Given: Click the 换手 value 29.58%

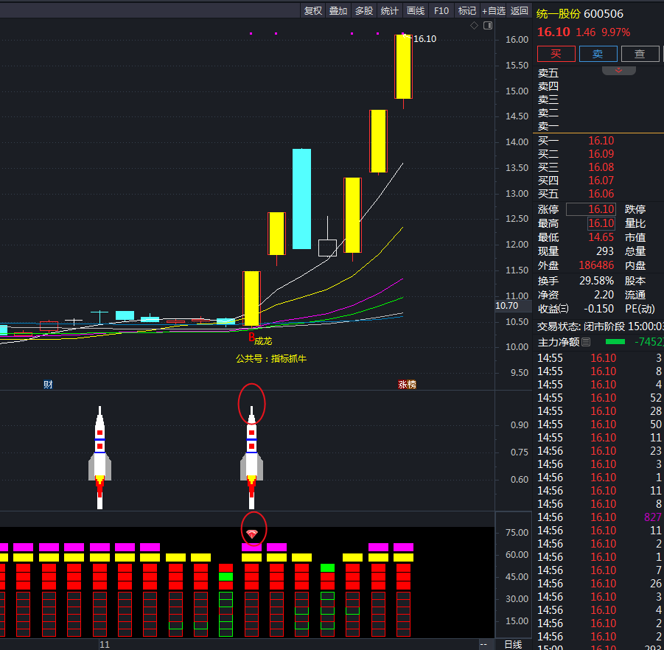Looking at the screenshot, I should point(596,281).
